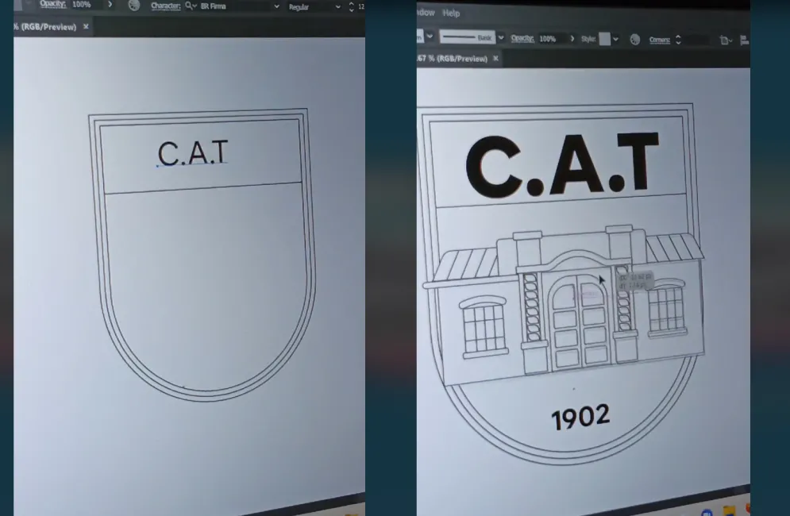Screen dimensions: 790x516
Task: Open the Style dropdown arrow on the control bar
Action: 615,38
